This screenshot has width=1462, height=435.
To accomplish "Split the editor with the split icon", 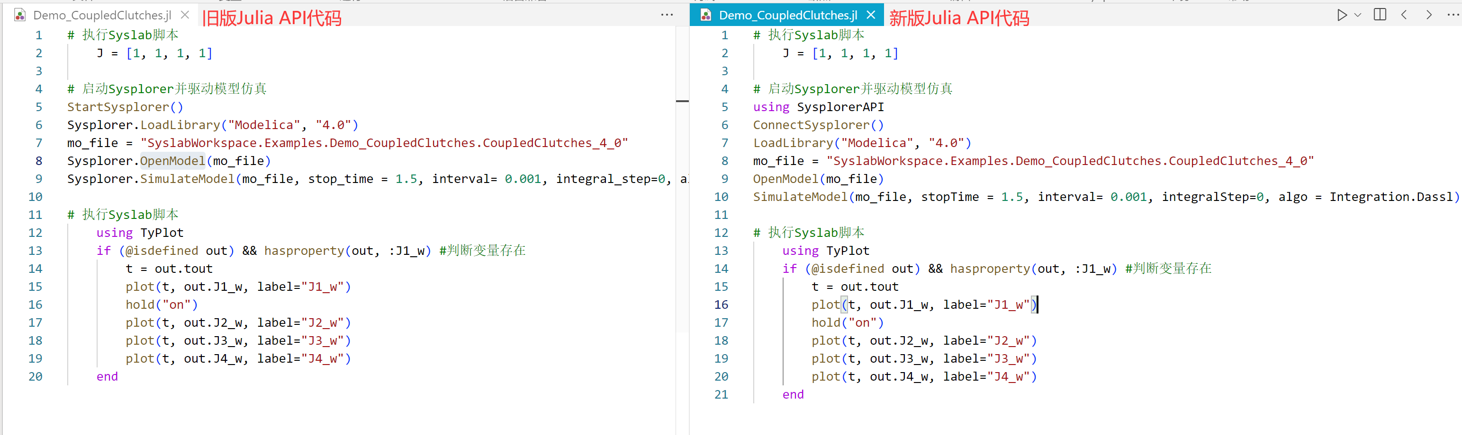I will coord(1380,15).
